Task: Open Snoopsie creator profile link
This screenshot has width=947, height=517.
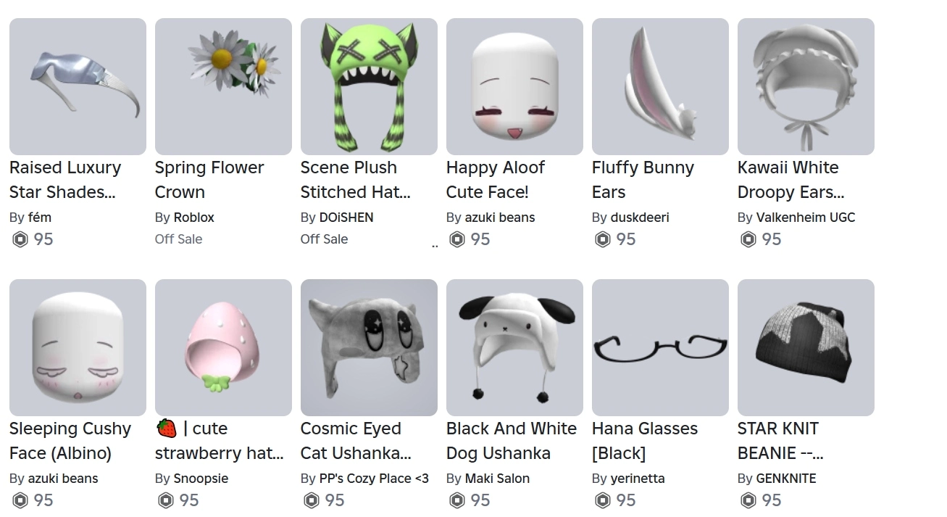Action: [201, 478]
